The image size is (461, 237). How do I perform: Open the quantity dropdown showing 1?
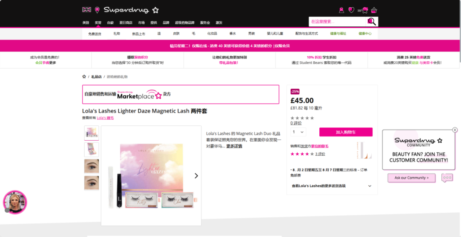click(298, 132)
